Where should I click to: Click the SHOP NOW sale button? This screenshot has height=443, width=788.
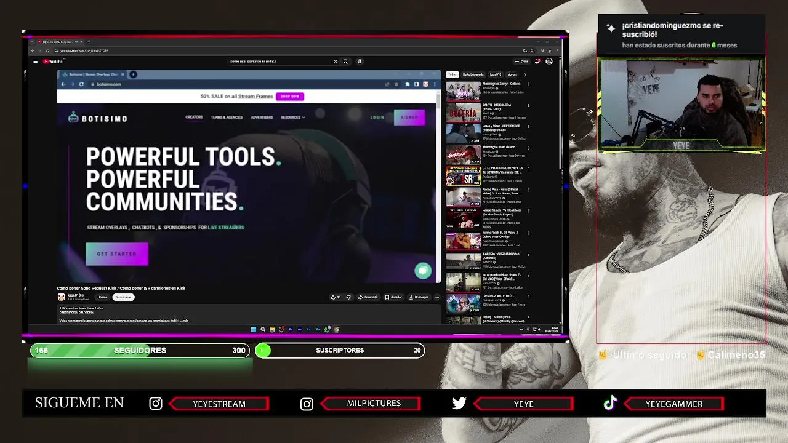(290, 97)
